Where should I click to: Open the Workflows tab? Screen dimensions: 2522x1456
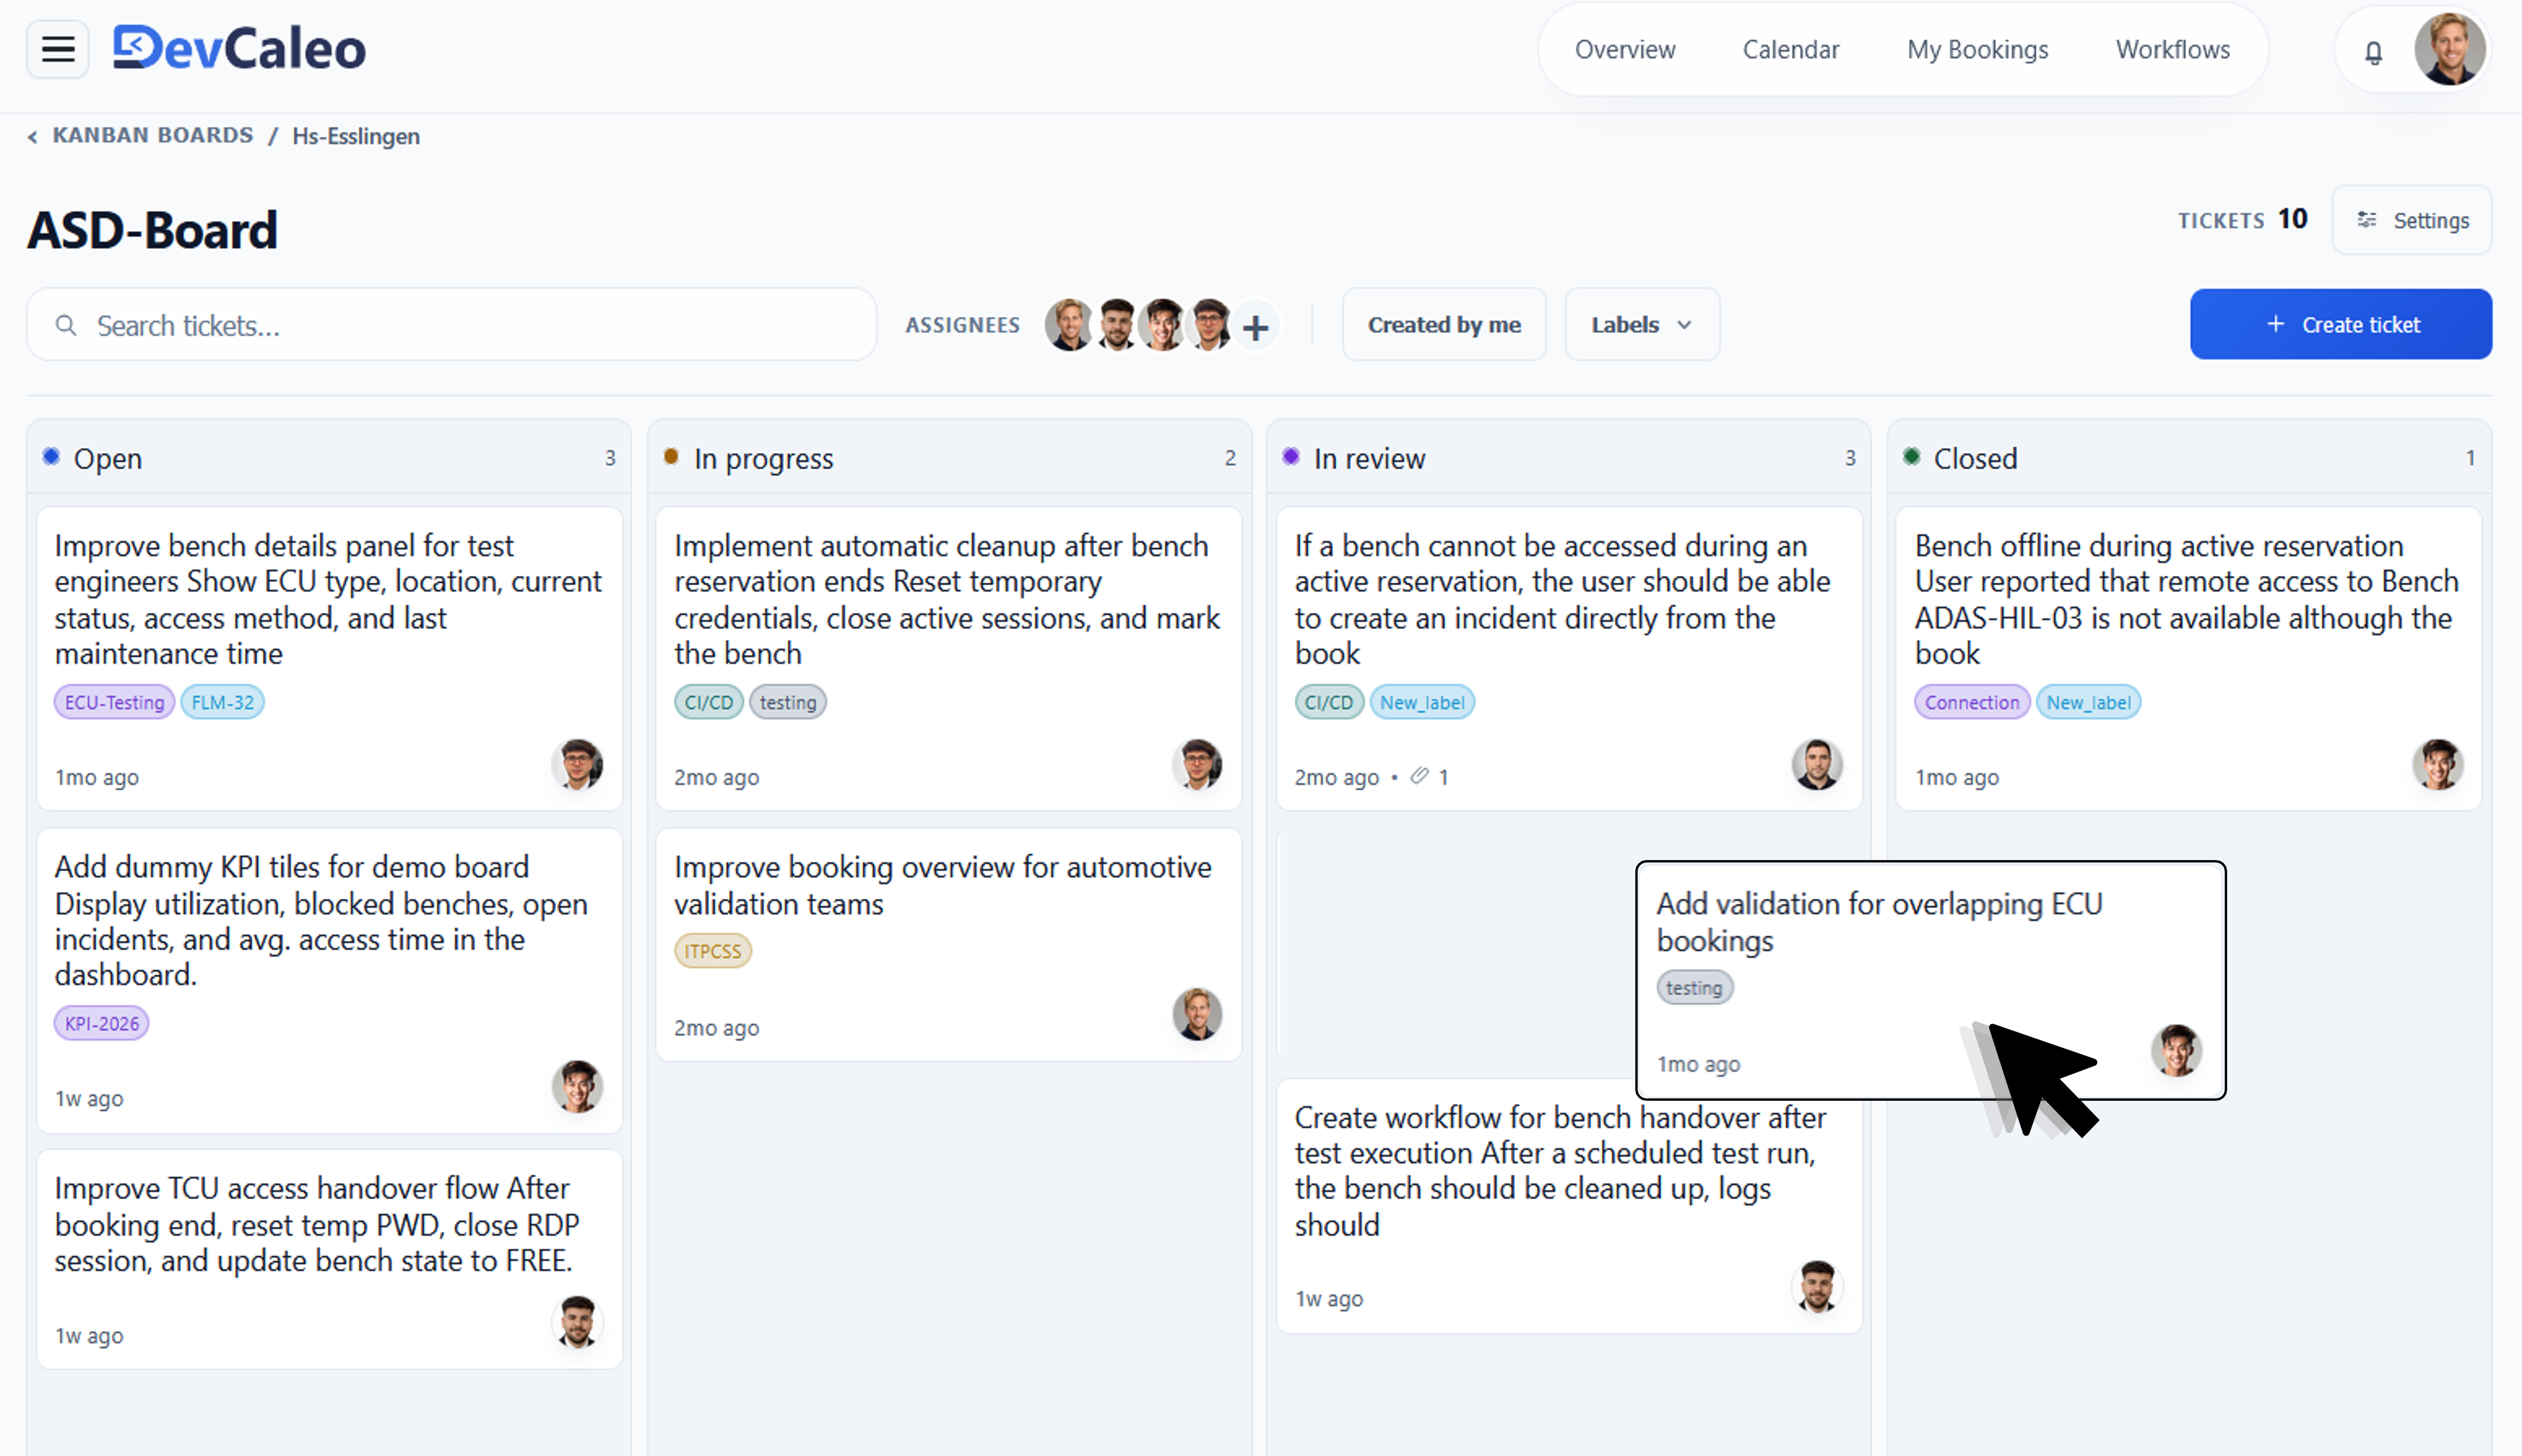(x=2172, y=49)
